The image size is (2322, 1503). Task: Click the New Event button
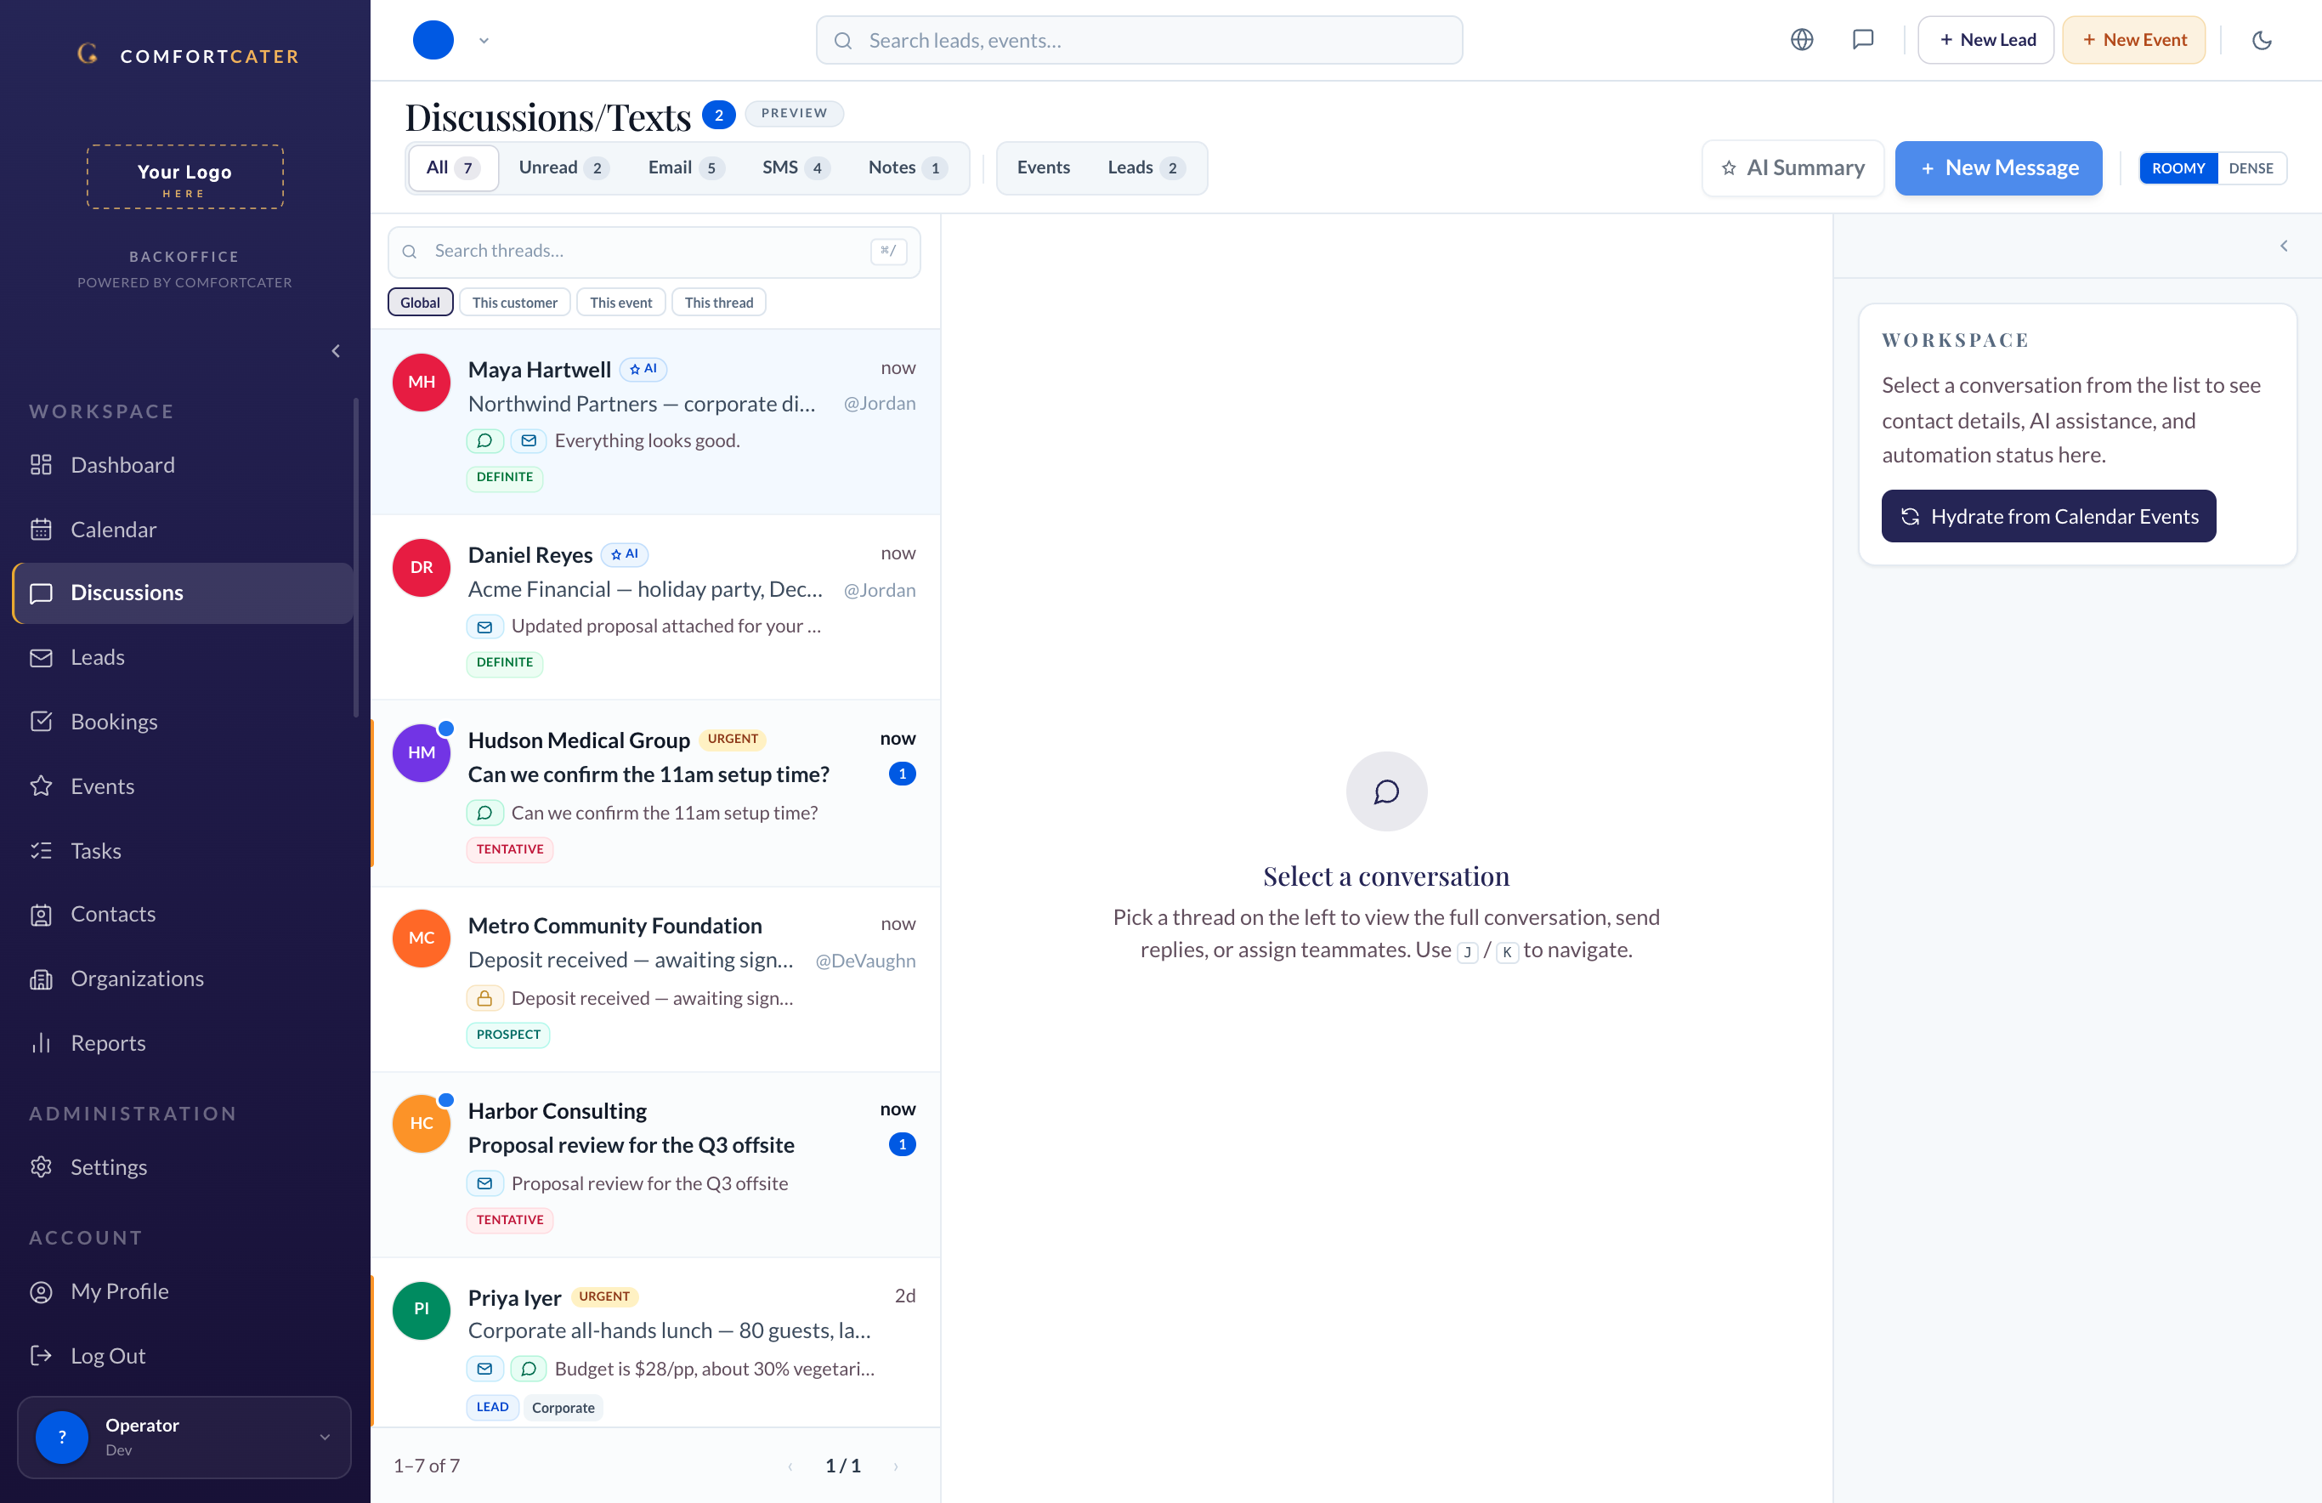2133,40
